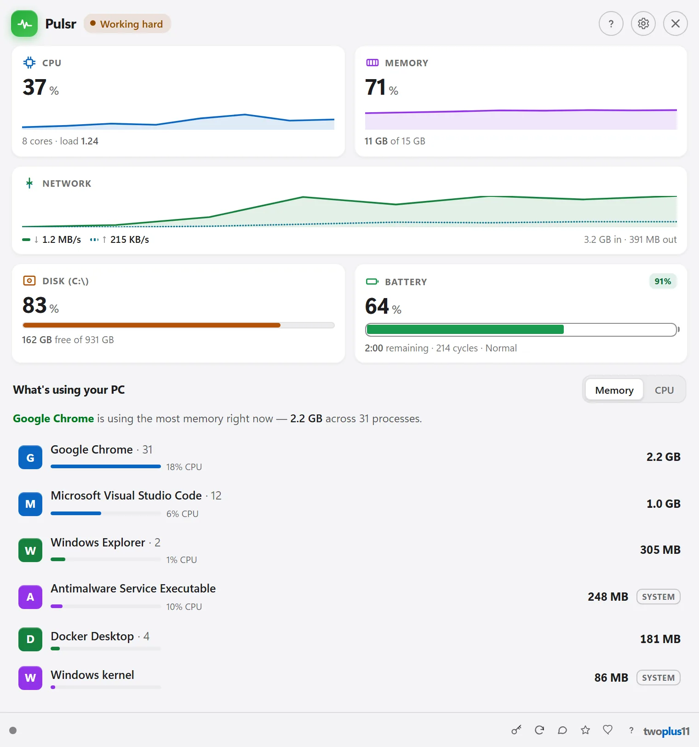Screen dimensions: 699x747
Task: Select the Windows Explorer 'W' icon
Action: point(30,550)
